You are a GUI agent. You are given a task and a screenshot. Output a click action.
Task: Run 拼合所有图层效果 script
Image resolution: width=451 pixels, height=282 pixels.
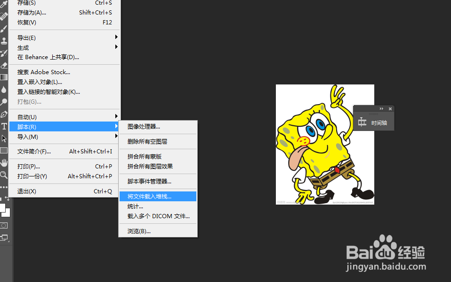click(x=158, y=166)
